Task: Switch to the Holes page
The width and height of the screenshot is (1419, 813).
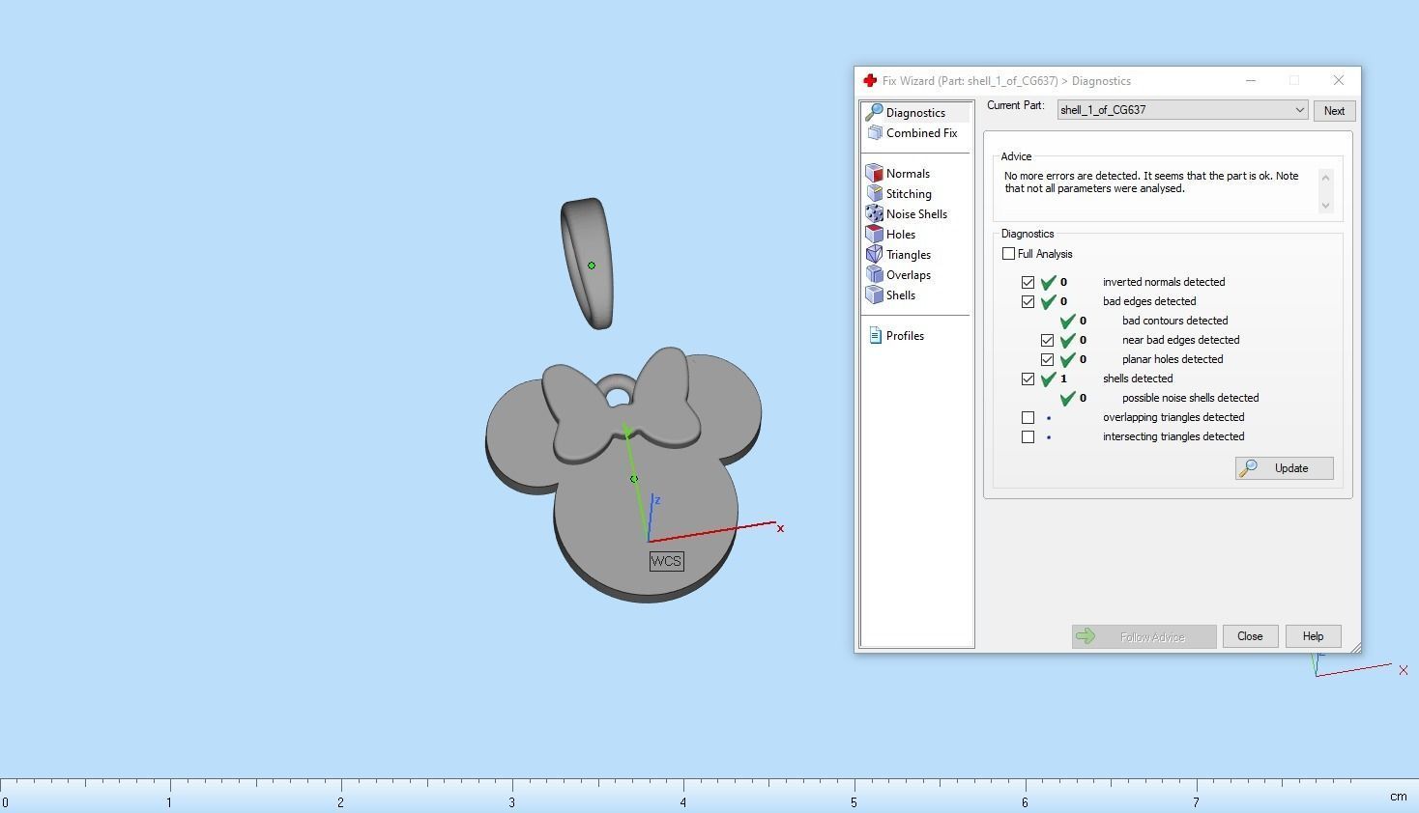Action: [900, 235]
